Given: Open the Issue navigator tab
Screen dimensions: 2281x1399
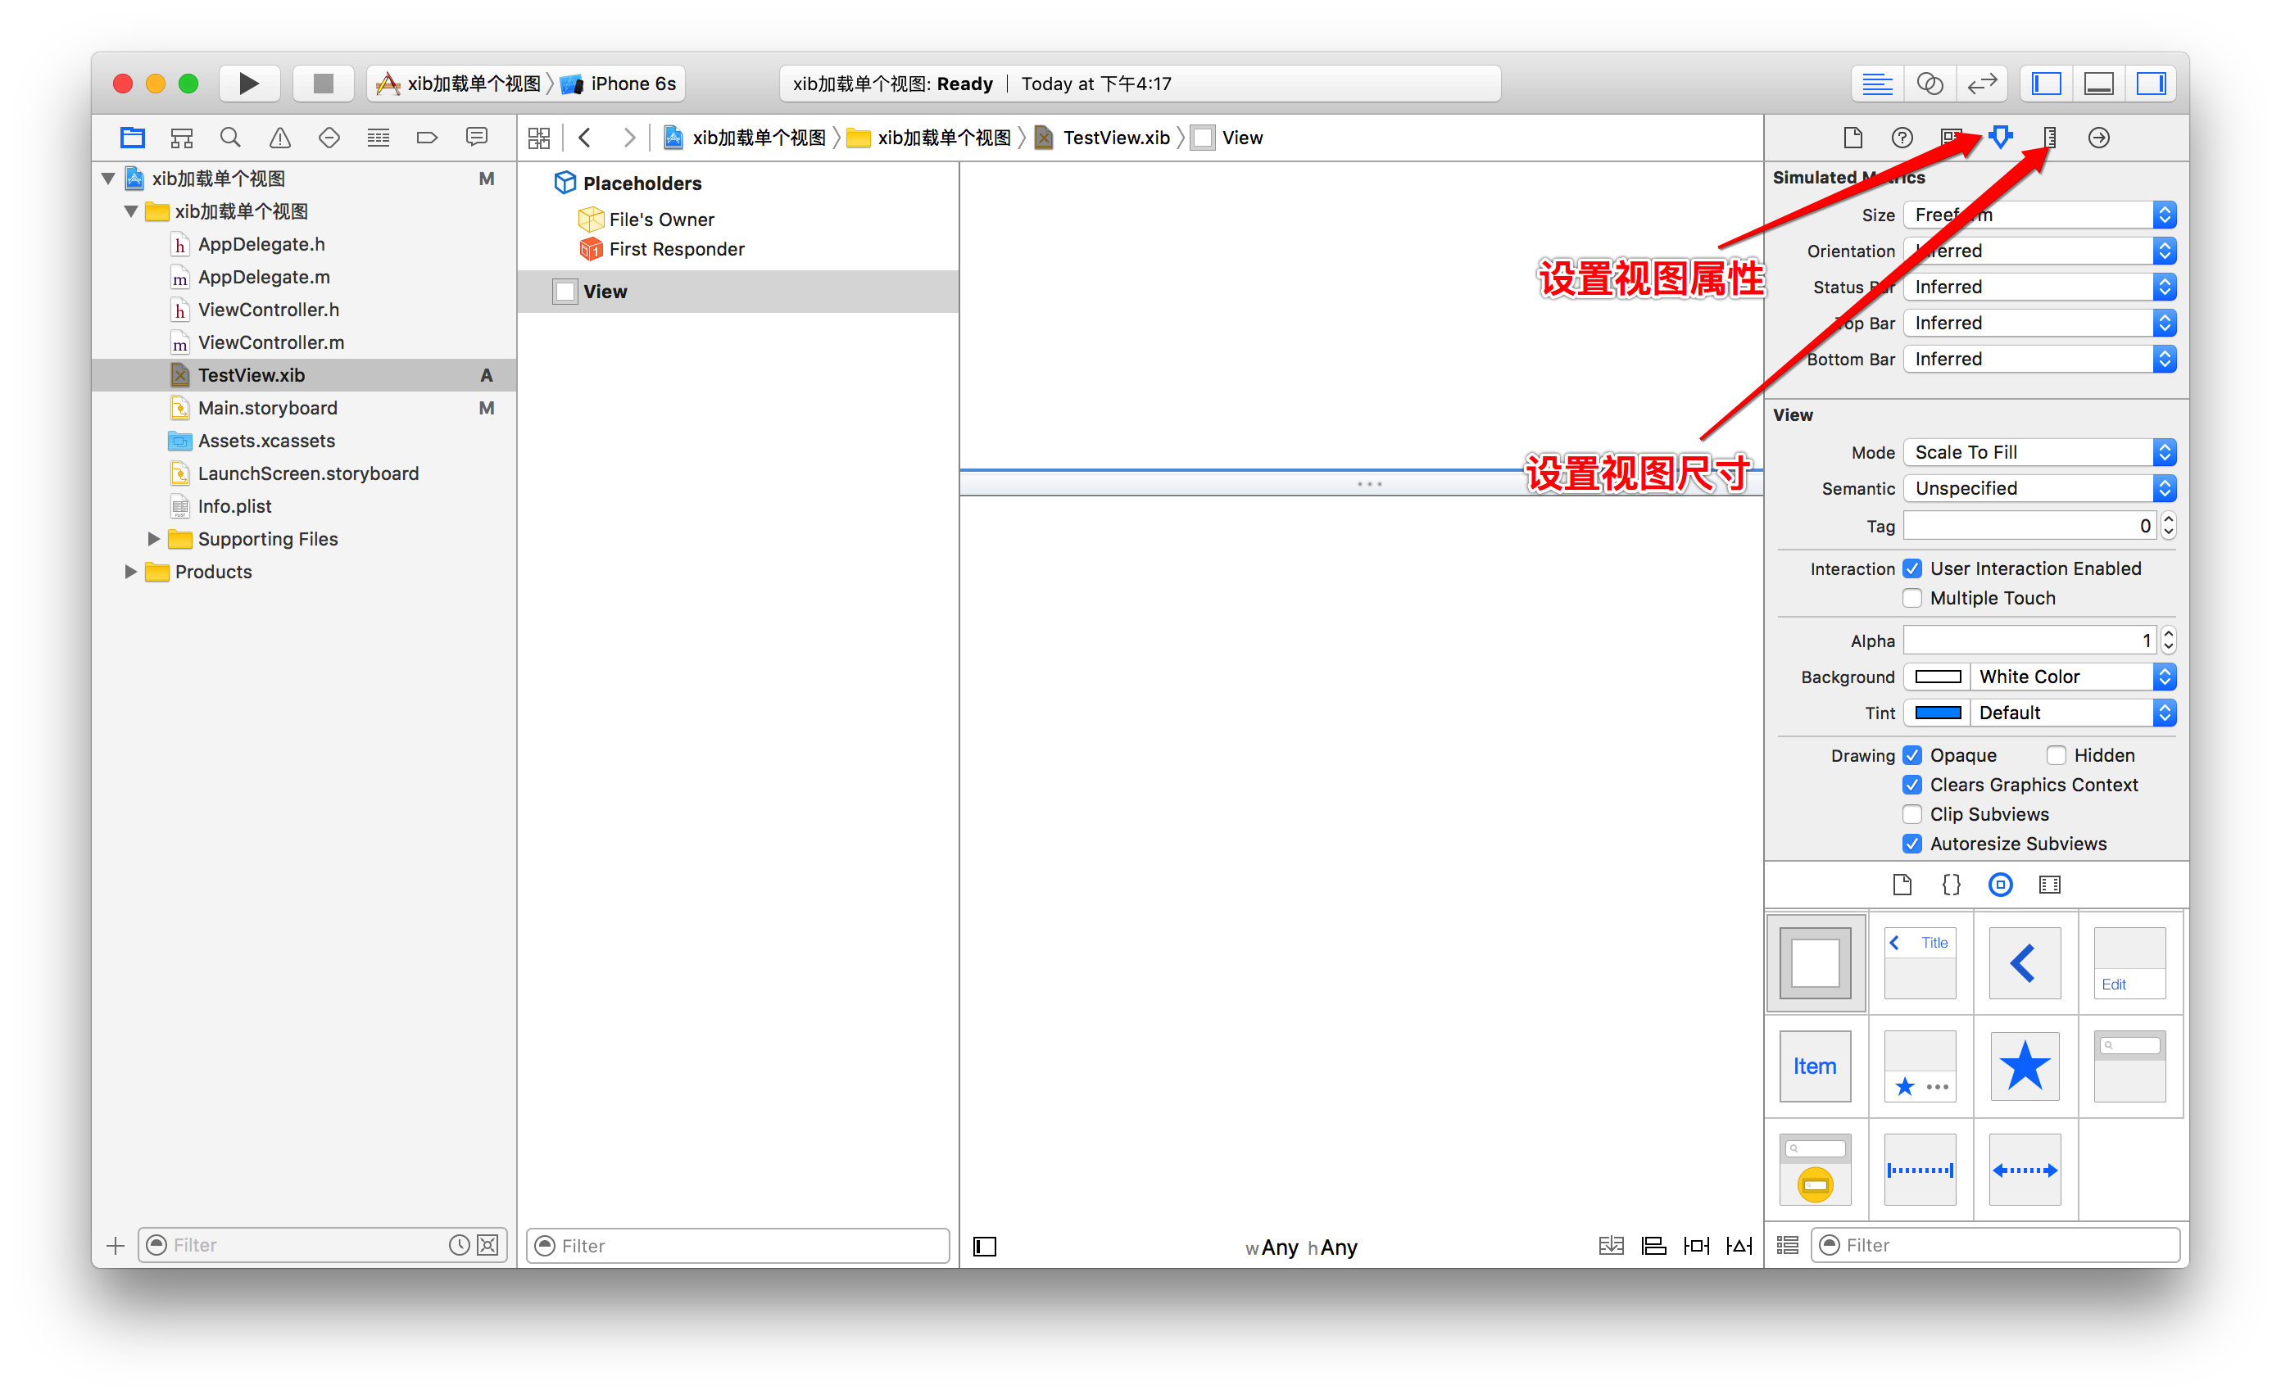Looking at the screenshot, I should (279, 138).
